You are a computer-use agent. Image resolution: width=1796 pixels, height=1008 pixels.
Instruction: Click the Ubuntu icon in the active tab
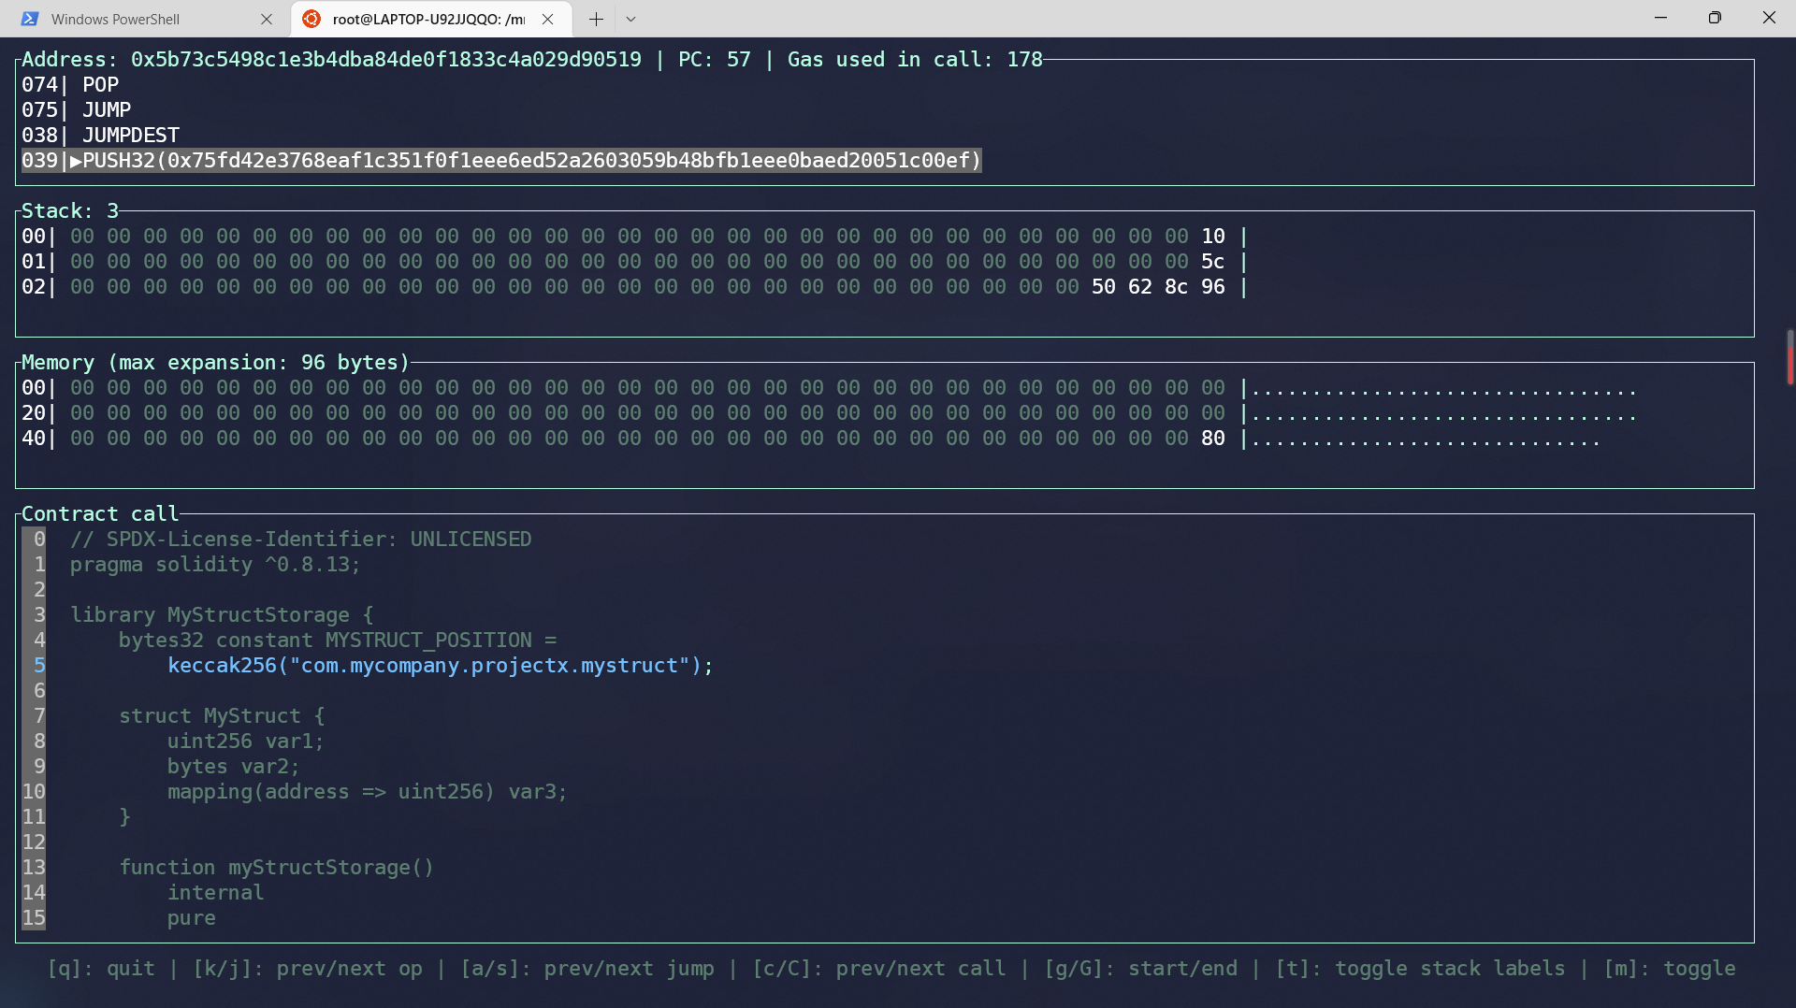[311, 19]
